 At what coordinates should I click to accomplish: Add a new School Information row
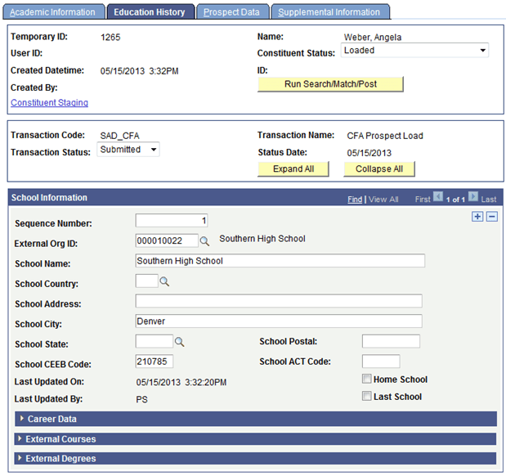point(477,217)
